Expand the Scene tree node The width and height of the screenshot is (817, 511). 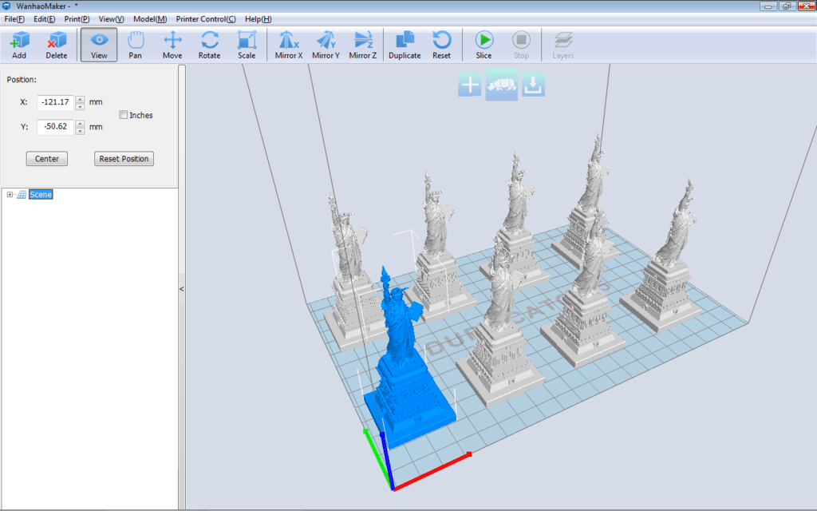(10, 195)
